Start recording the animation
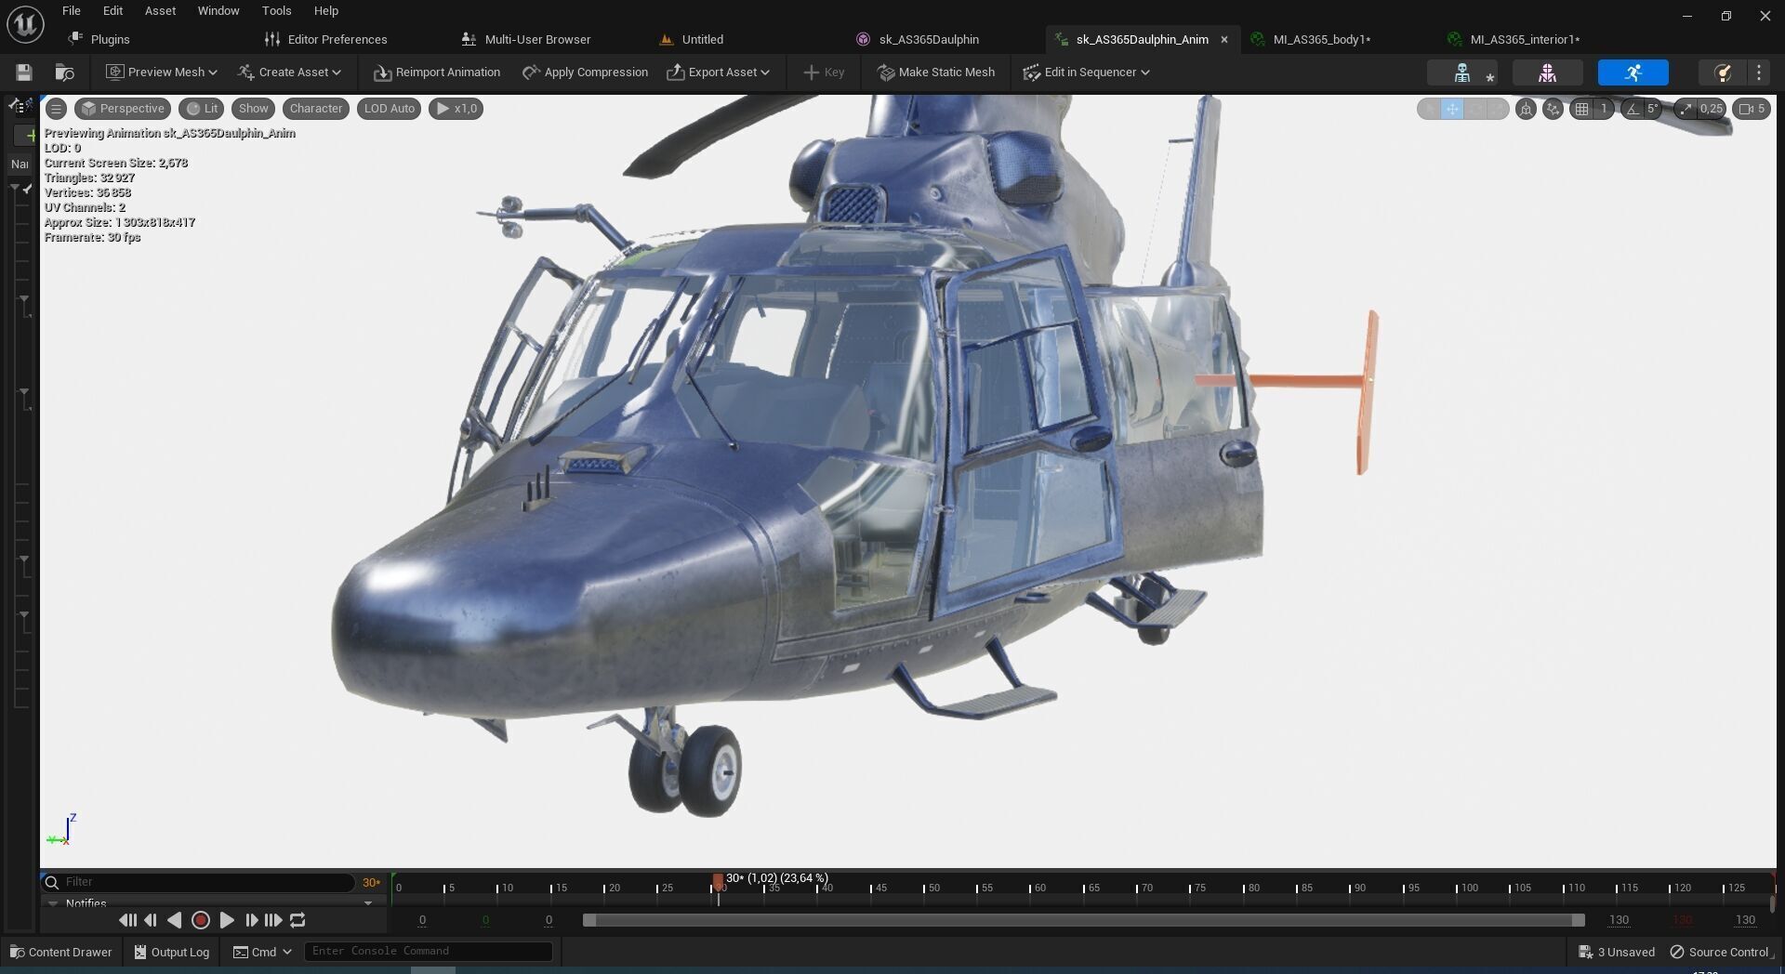Viewport: 1785px width, 974px height. [200, 920]
